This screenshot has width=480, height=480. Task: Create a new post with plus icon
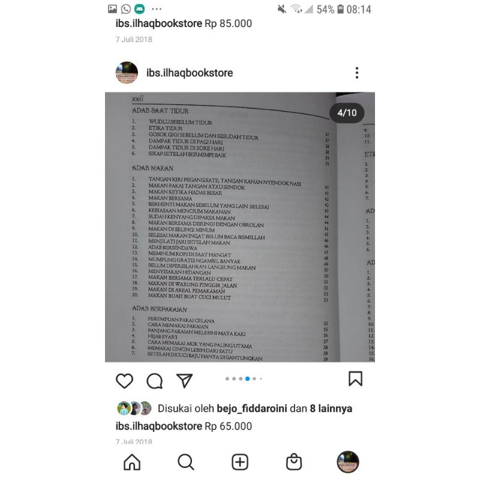[x=239, y=462]
